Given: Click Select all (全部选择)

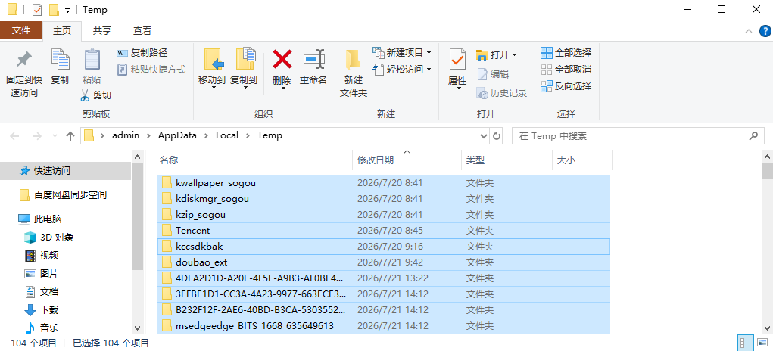Looking at the screenshot, I should [x=566, y=53].
